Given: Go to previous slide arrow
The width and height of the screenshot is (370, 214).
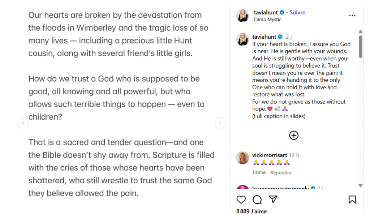Looking at the screenshot, I should [x=23, y=123].
